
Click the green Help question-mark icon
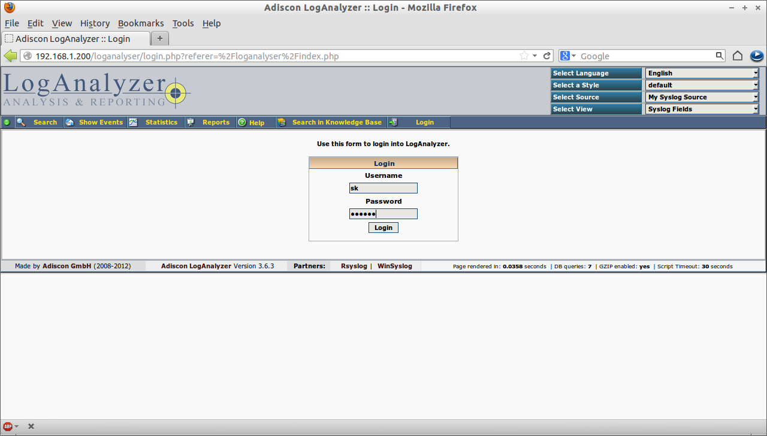pos(242,122)
